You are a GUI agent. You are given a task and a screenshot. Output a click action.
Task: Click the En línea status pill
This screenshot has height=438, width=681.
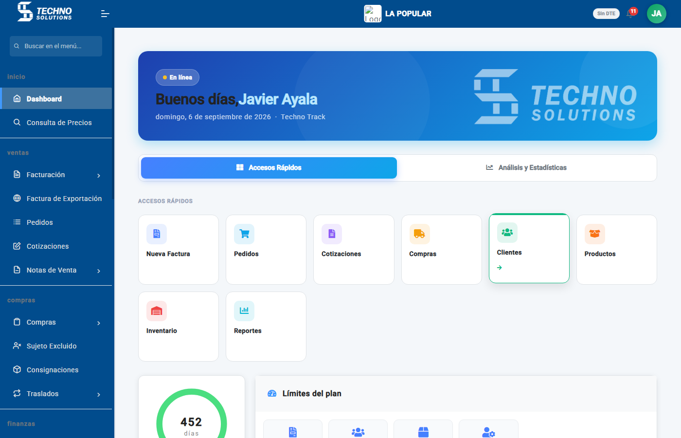(x=178, y=77)
